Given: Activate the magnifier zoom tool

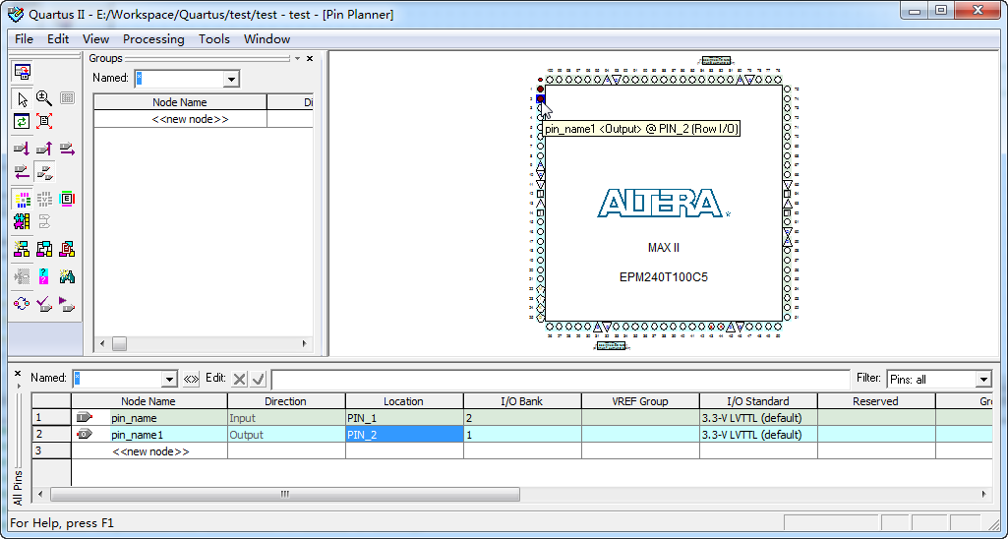Looking at the screenshot, I should [44, 98].
